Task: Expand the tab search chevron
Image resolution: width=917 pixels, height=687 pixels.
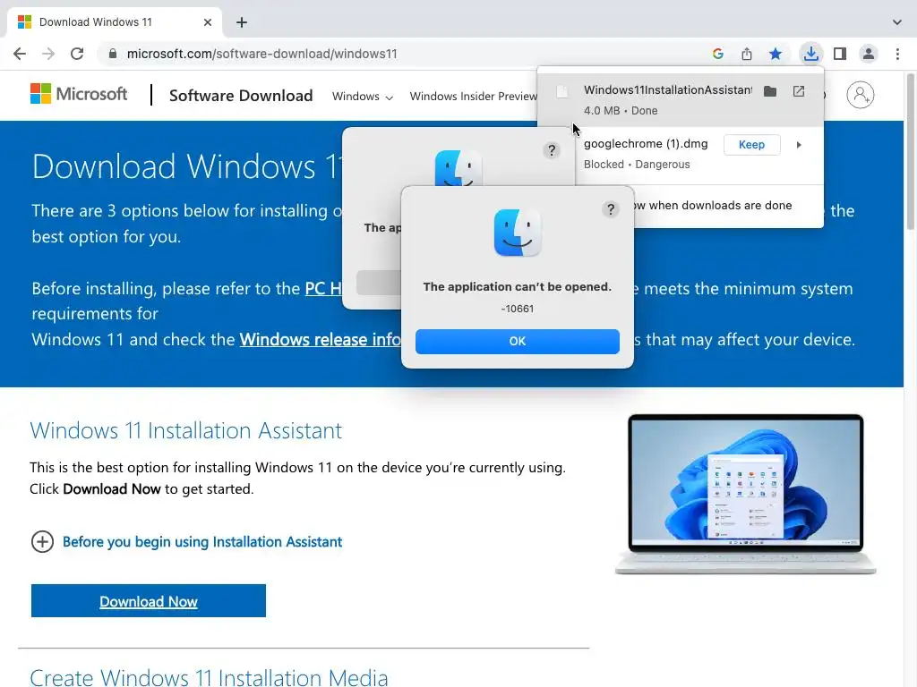Action: click(x=897, y=22)
